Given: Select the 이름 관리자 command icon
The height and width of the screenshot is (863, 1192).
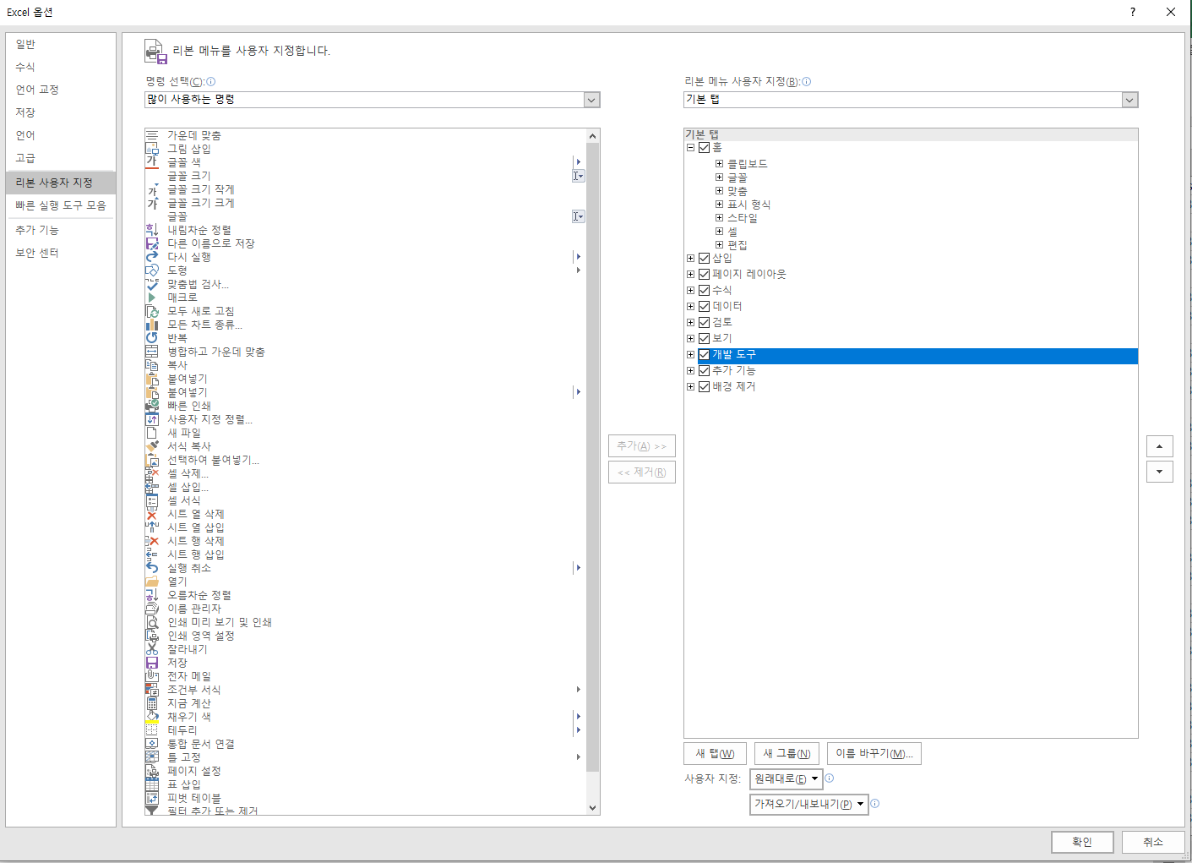Looking at the screenshot, I should click(x=152, y=609).
